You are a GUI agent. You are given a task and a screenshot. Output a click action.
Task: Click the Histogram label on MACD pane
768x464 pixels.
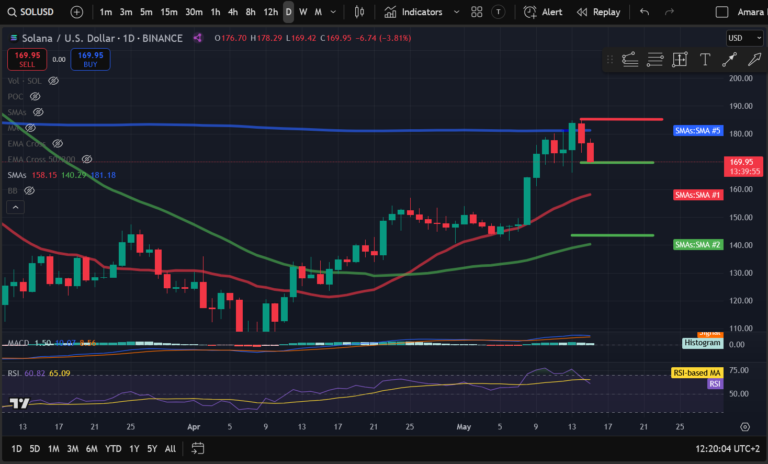[703, 343]
